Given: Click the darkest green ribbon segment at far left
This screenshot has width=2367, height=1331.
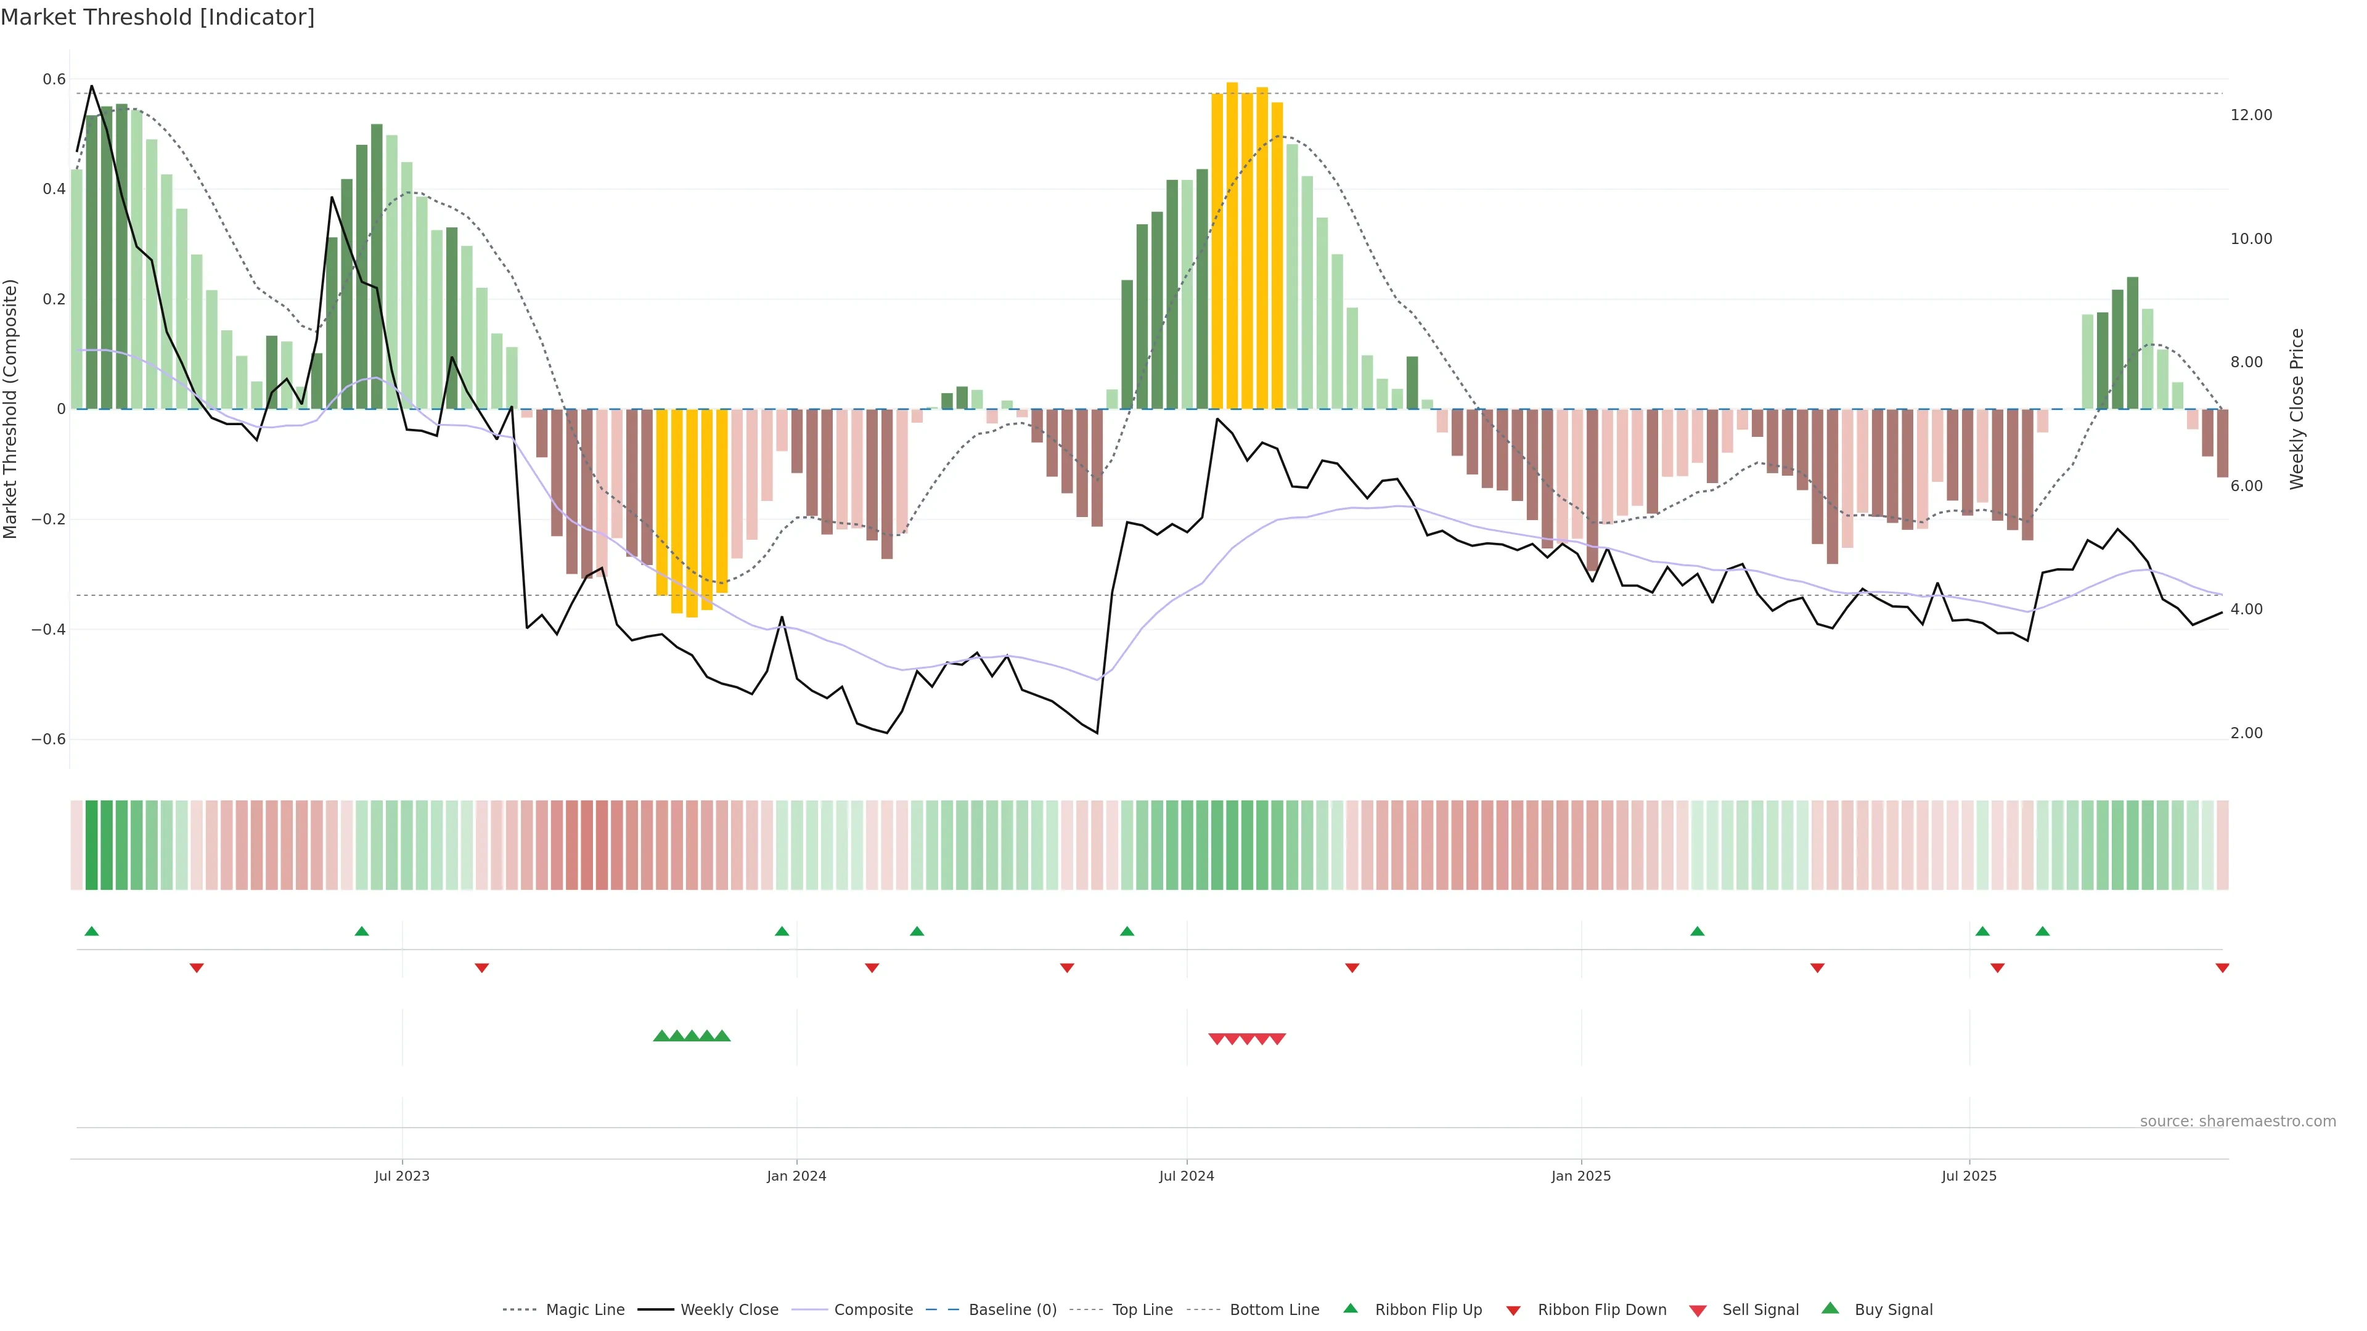Looking at the screenshot, I should point(92,845).
